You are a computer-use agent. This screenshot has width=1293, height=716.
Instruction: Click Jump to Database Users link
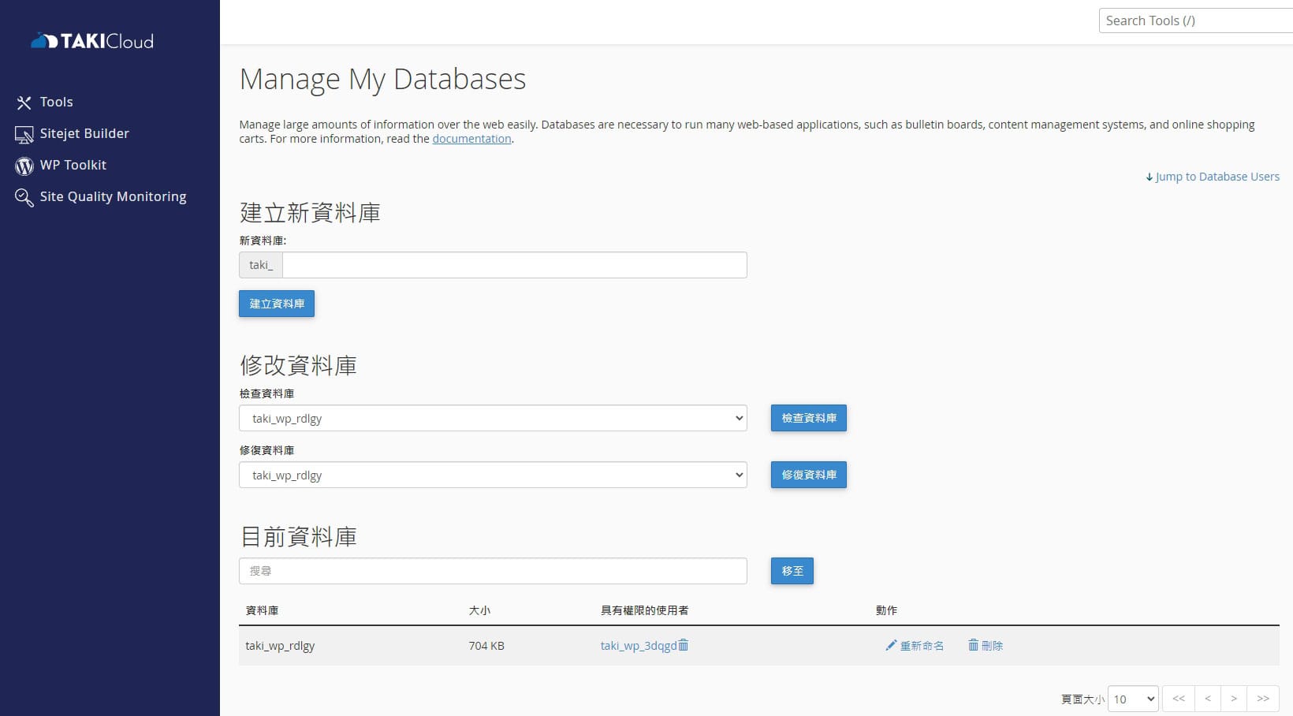click(1217, 176)
